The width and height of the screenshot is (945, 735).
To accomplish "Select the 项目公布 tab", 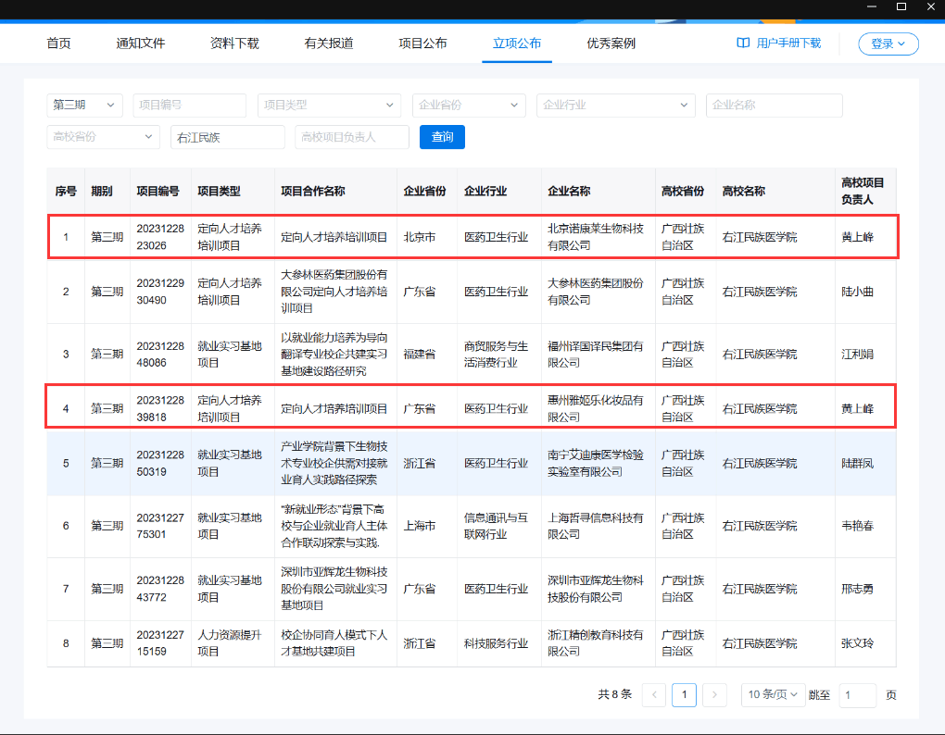I will coord(422,44).
